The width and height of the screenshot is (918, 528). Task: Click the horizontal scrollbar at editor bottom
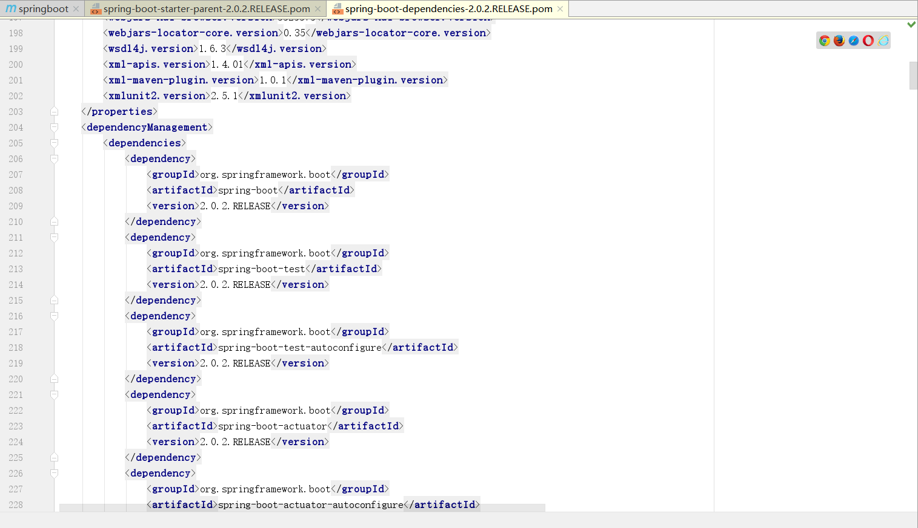302,507
